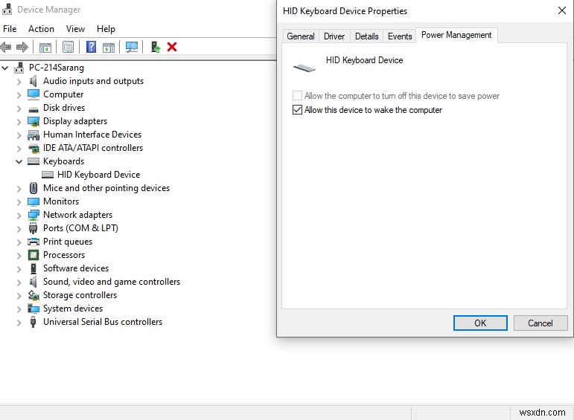The height and width of the screenshot is (420, 574).
Task: Click the Storage controllers icon
Action: tap(34, 295)
